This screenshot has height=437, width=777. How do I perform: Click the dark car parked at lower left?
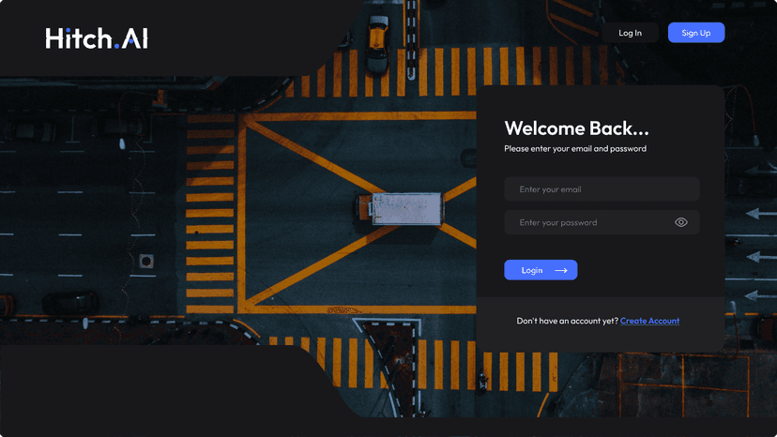pyautogui.click(x=70, y=303)
